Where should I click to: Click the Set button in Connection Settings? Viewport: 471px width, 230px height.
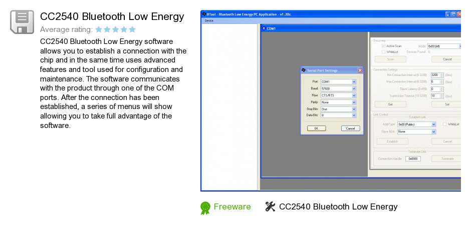(x=446, y=104)
